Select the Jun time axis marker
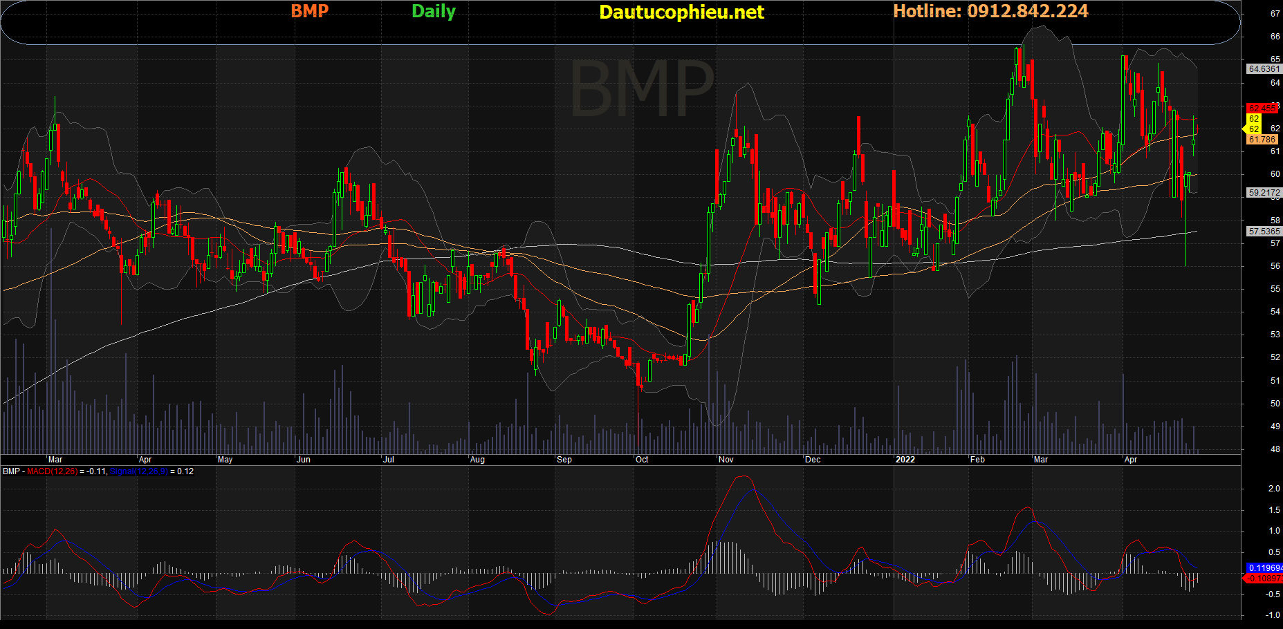The height and width of the screenshot is (629, 1283). 303,460
